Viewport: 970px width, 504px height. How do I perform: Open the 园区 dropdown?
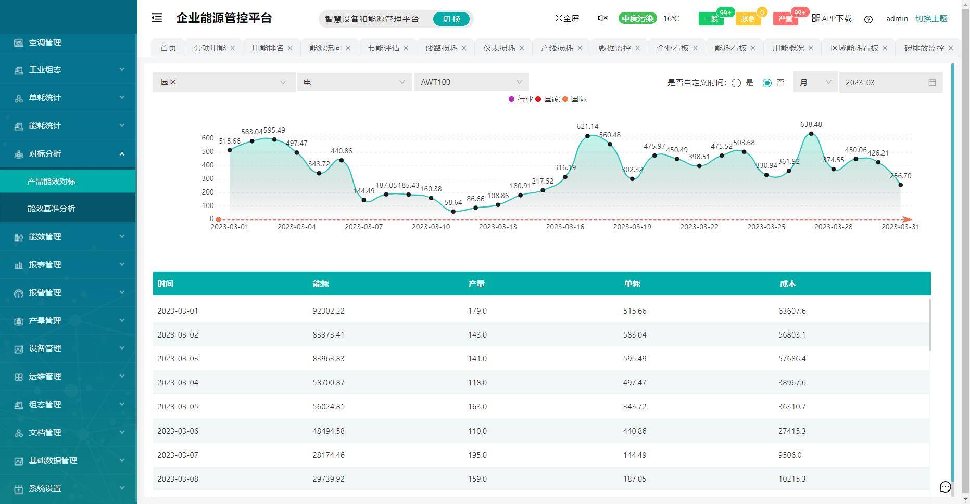224,82
